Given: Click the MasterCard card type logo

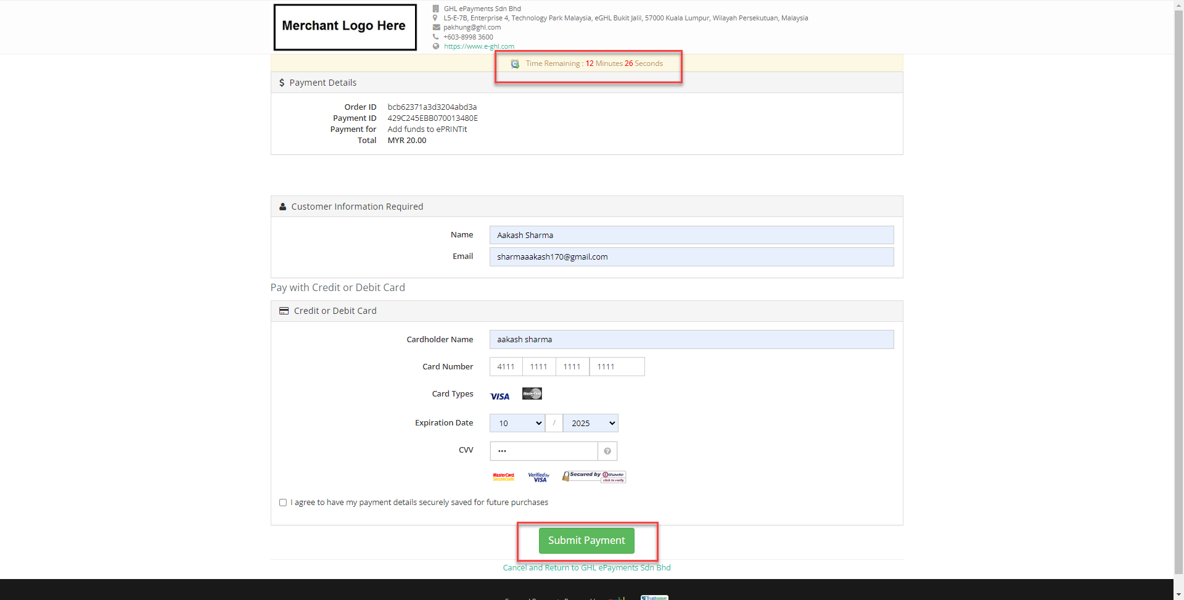Looking at the screenshot, I should [x=532, y=393].
